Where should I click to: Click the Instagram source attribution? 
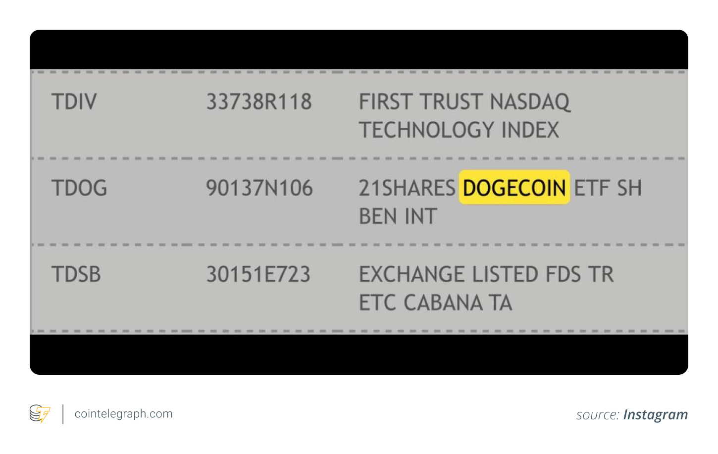coord(655,415)
